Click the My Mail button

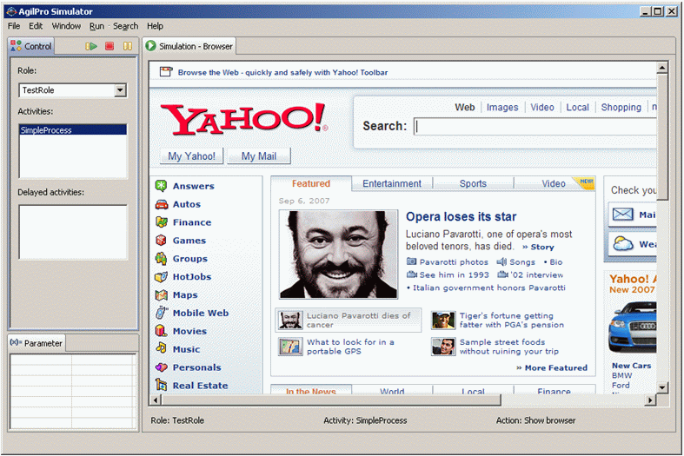click(x=259, y=156)
